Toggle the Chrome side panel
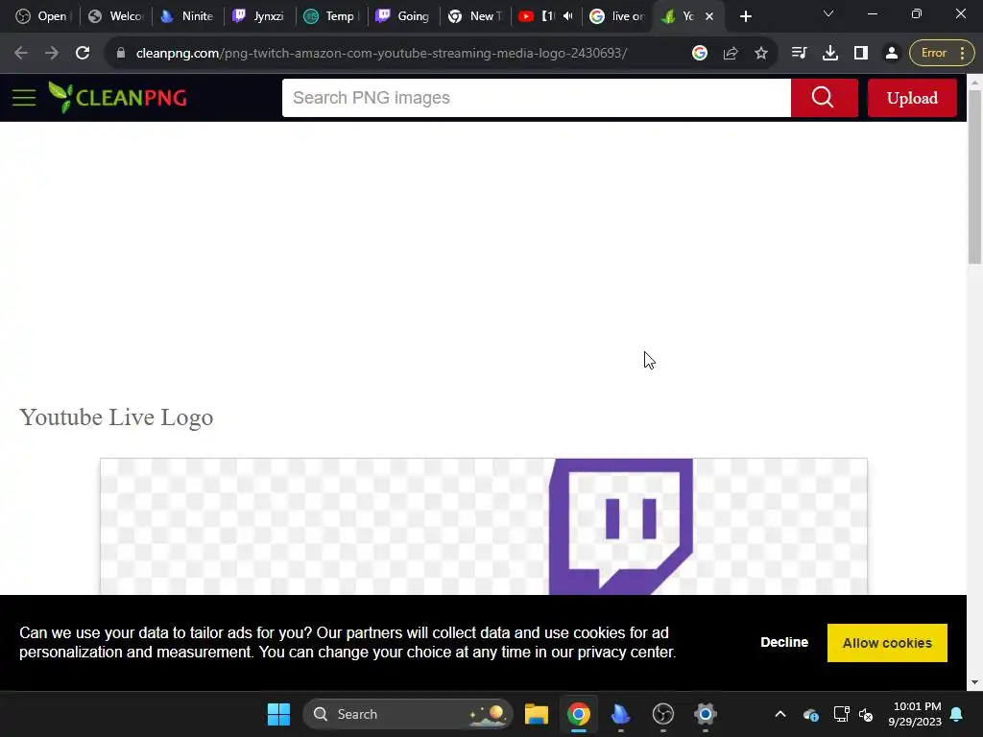 click(x=861, y=54)
